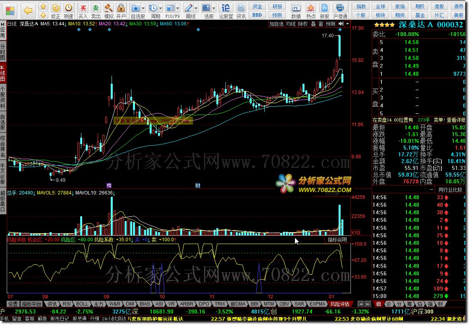Viewport: 470px width, 325px height.
Task: Click the arrow-to-bar icon beside 预测
Action: click(x=341, y=24)
